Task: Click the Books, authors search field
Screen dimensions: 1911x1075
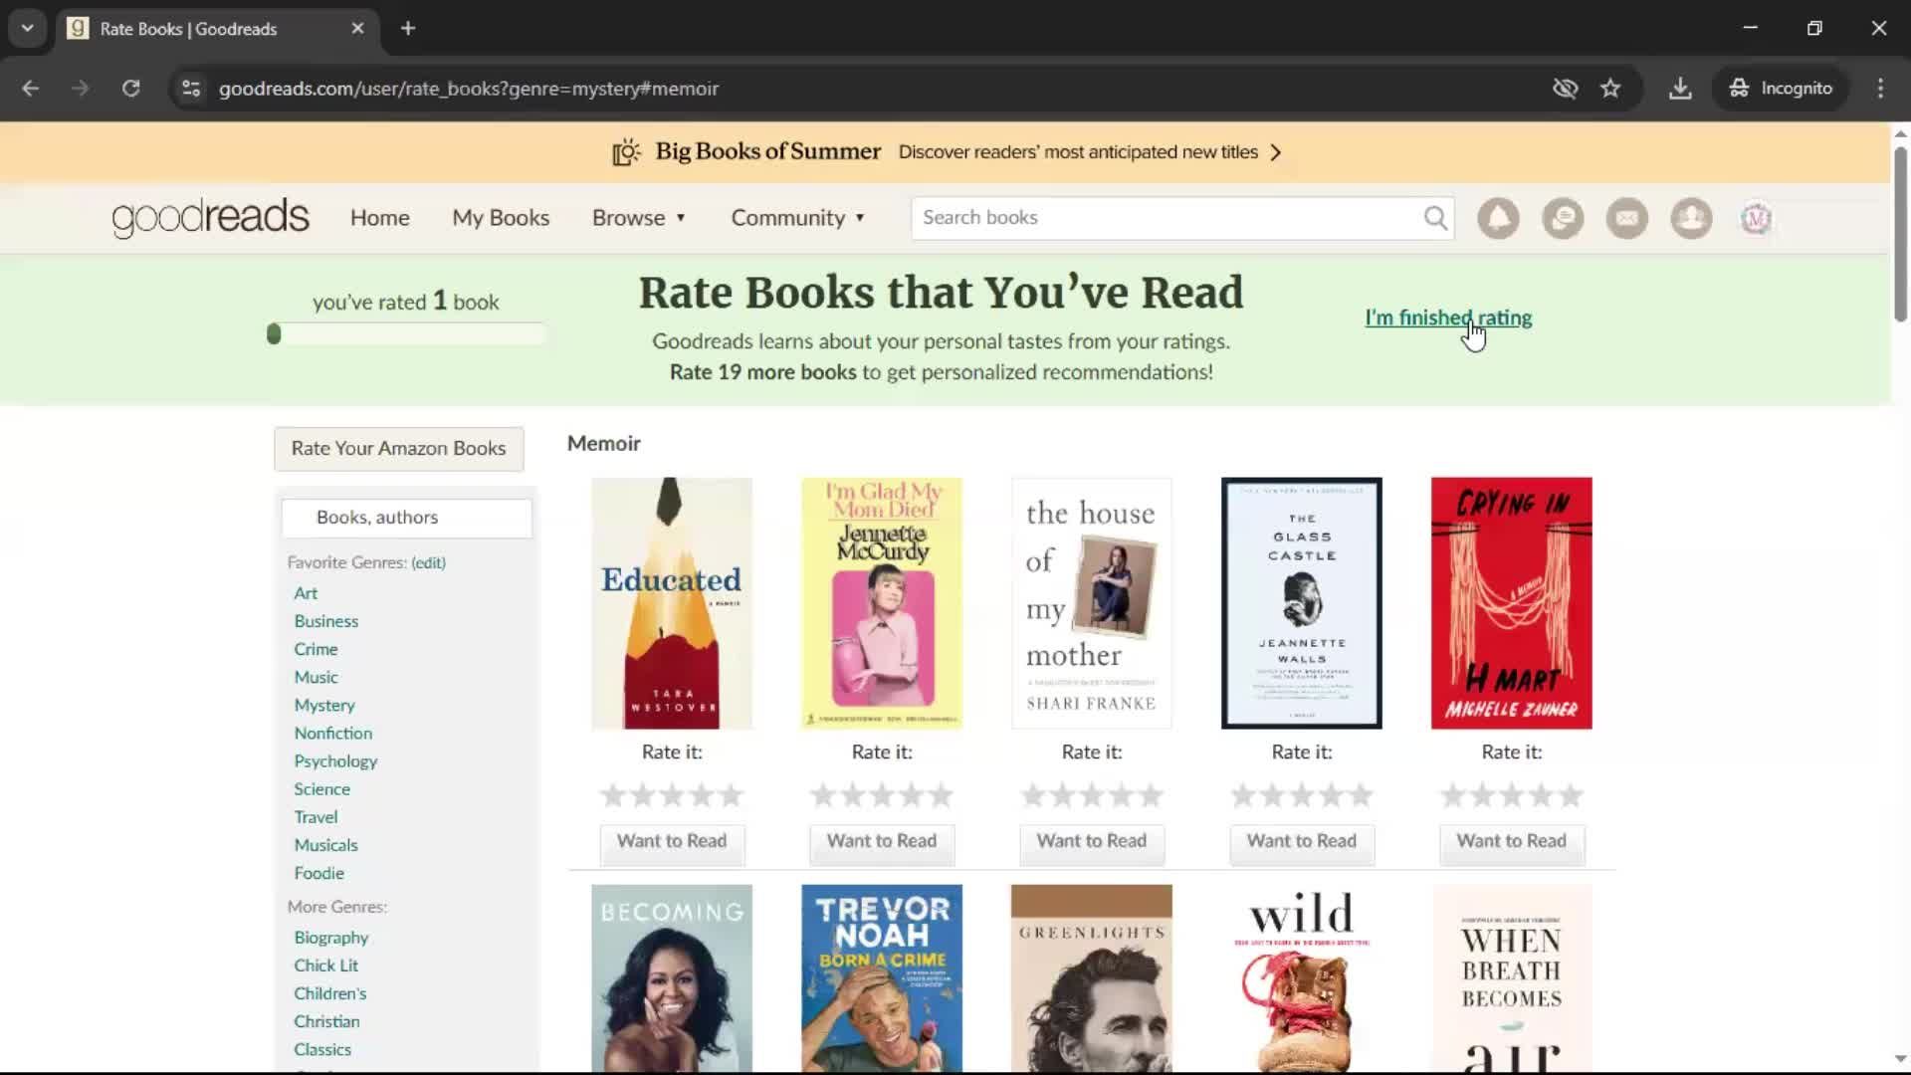Action: pyautogui.click(x=406, y=518)
